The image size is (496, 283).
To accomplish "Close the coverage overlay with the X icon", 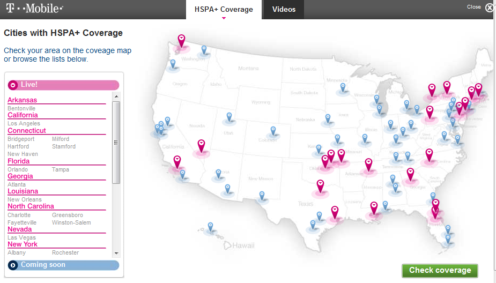I will pos(490,8).
